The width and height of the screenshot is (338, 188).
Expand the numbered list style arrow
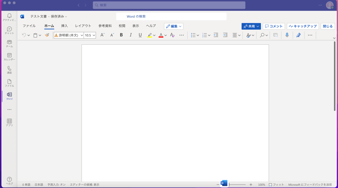pos(209,35)
